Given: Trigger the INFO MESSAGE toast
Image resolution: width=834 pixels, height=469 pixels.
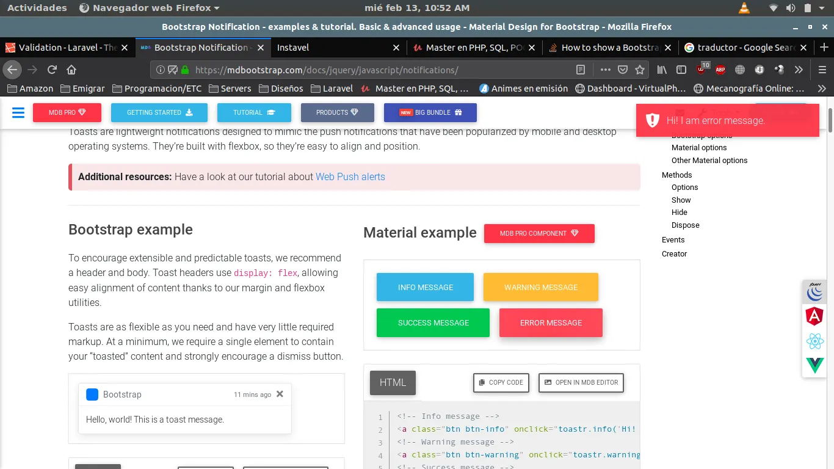Looking at the screenshot, I should pyautogui.click(x=426, y=287).
